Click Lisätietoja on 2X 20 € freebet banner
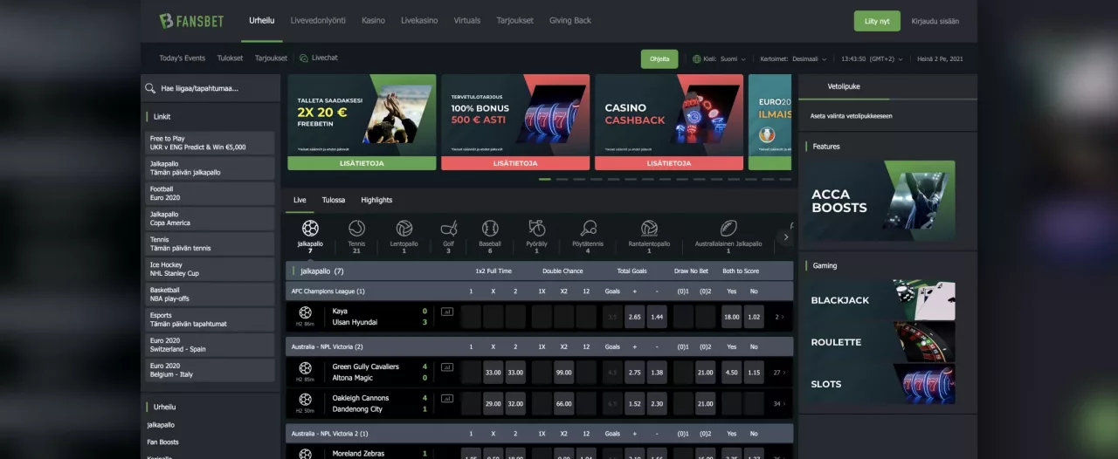 [x=362, y=163]
